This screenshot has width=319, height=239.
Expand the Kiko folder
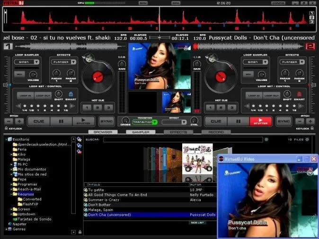pyautogui.click(x=11, y=154)
